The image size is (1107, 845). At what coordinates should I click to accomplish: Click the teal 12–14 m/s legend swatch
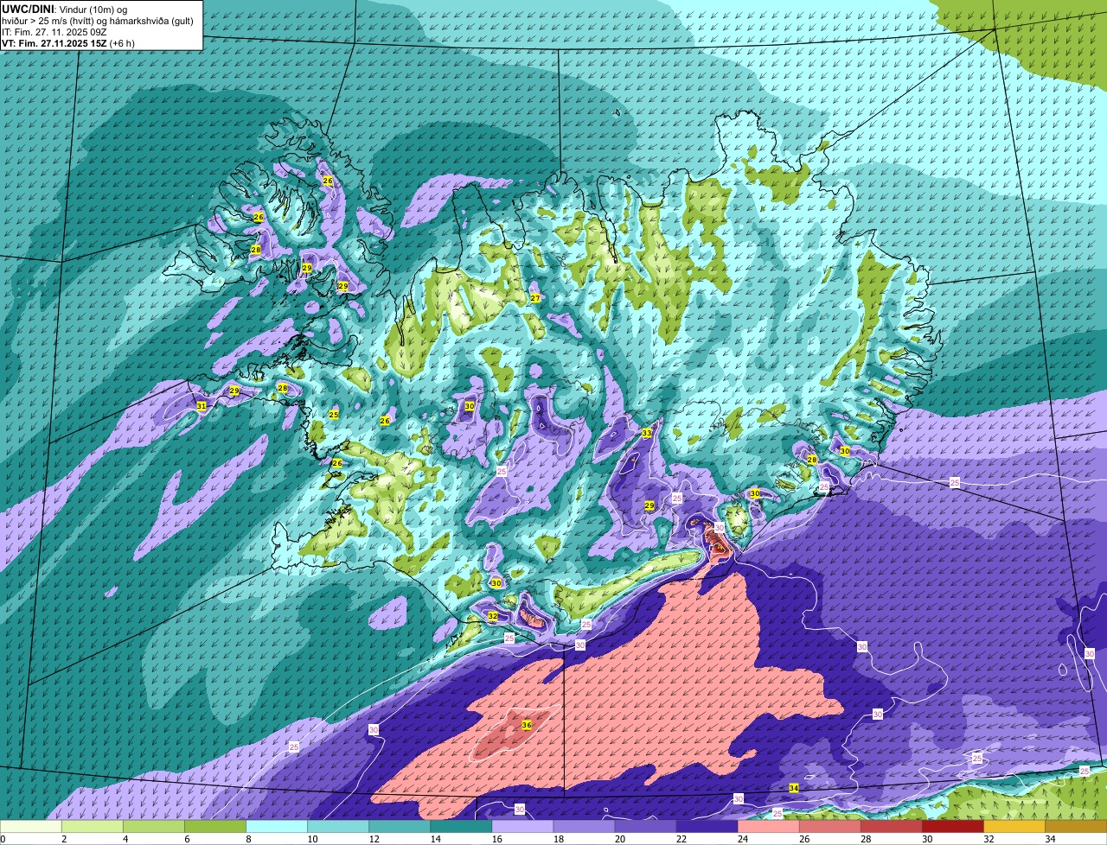point(400,827)
